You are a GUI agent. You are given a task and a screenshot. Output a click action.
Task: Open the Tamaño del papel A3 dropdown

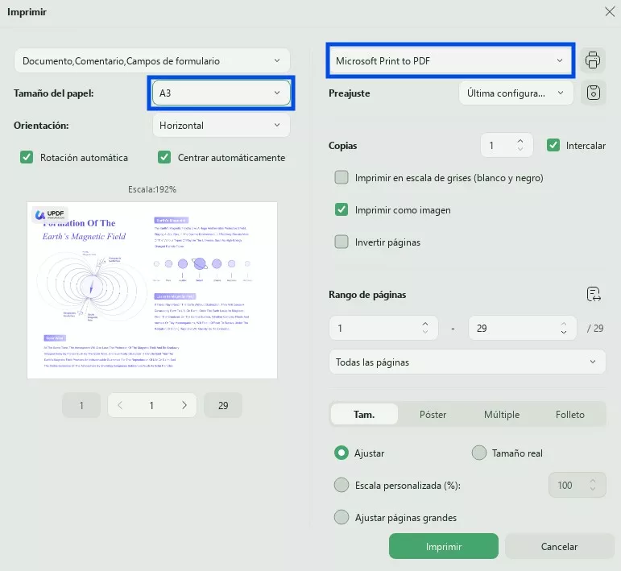221,93
